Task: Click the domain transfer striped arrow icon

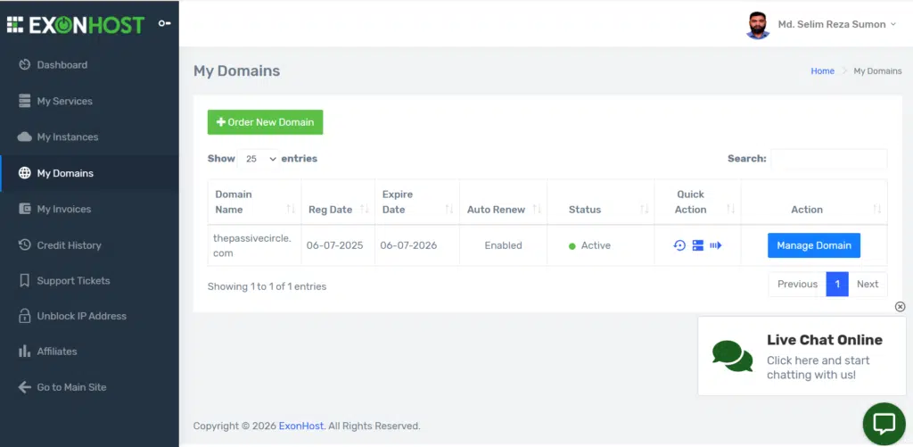Action: [716, 245]
